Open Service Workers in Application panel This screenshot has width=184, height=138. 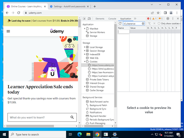97,32
